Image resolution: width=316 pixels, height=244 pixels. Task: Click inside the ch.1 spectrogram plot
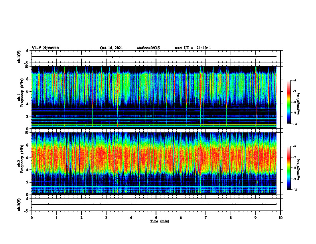point(154,97)
